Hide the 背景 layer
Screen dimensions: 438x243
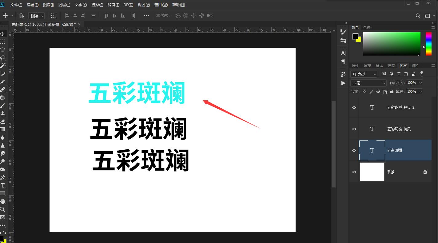[354, 172]
